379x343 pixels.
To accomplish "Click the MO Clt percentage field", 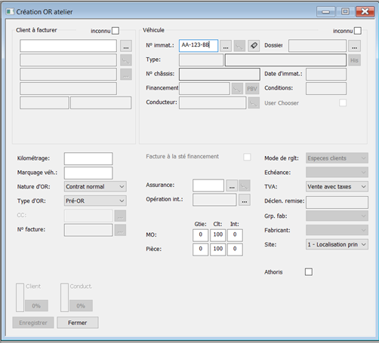I will click(x=217, y=235).
